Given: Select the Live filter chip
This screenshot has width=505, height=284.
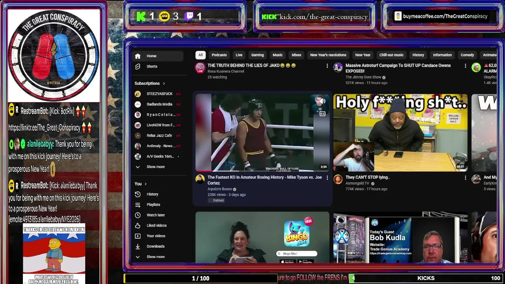Looking at the screenshot, I should click(x=239, y=55).
